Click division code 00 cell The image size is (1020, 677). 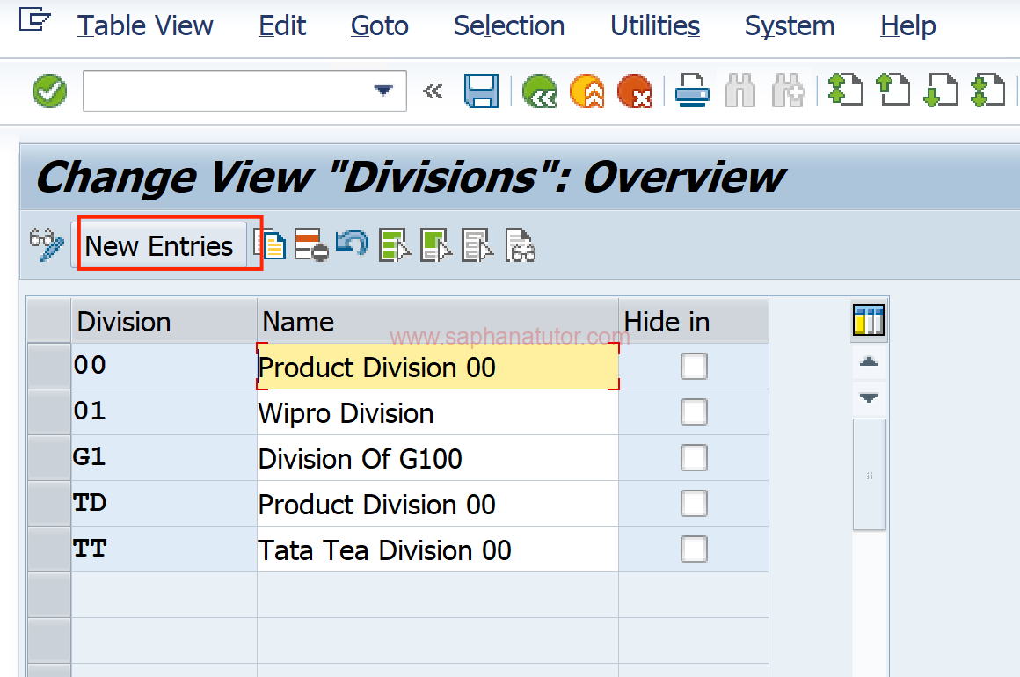click(164, 367)
